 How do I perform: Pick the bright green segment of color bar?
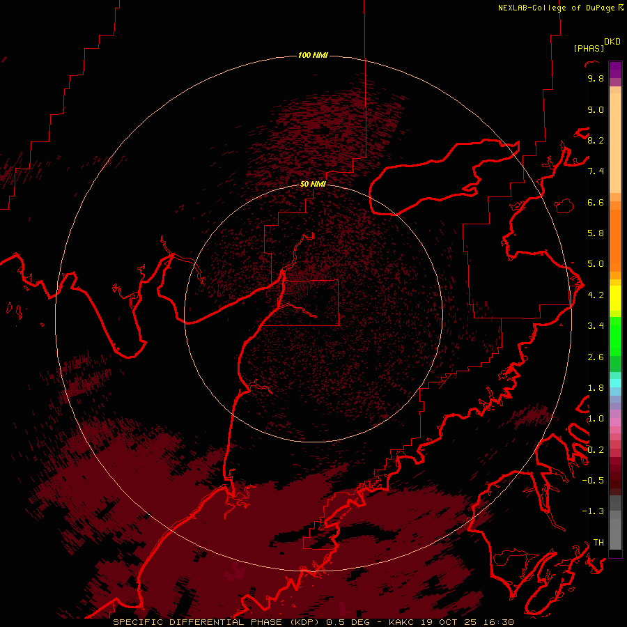[615, 336]
